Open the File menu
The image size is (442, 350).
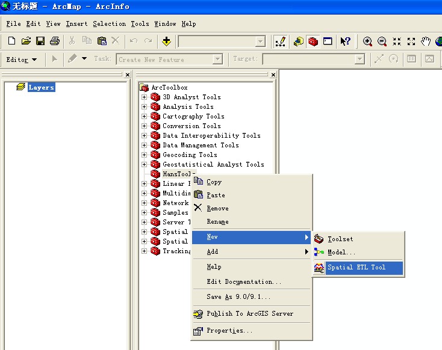(13, 24)
